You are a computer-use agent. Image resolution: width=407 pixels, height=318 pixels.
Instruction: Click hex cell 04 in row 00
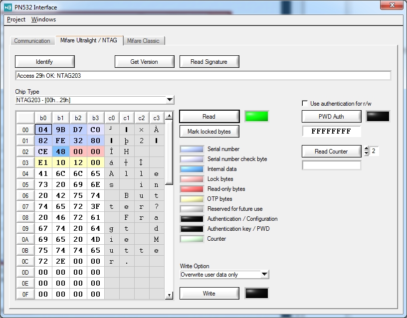(x=43, y=130)
